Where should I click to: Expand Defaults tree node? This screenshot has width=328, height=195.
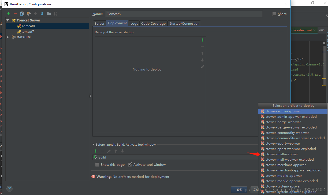(x=8, y=37)
